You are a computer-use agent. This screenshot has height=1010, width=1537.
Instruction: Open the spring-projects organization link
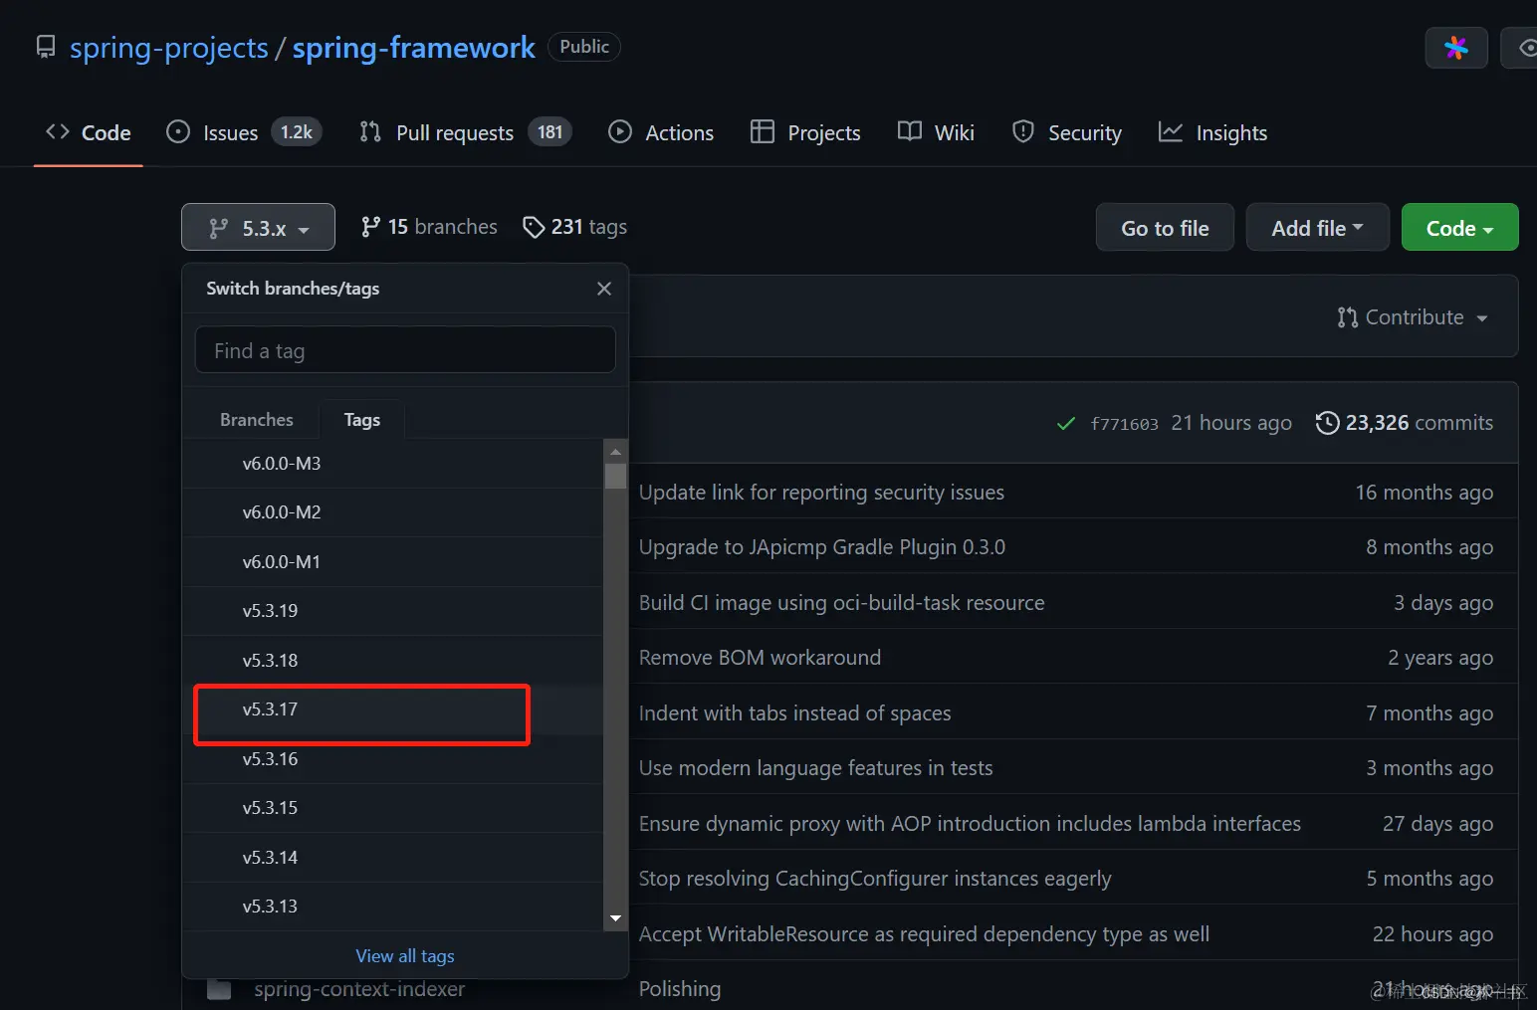coord(168,48)
